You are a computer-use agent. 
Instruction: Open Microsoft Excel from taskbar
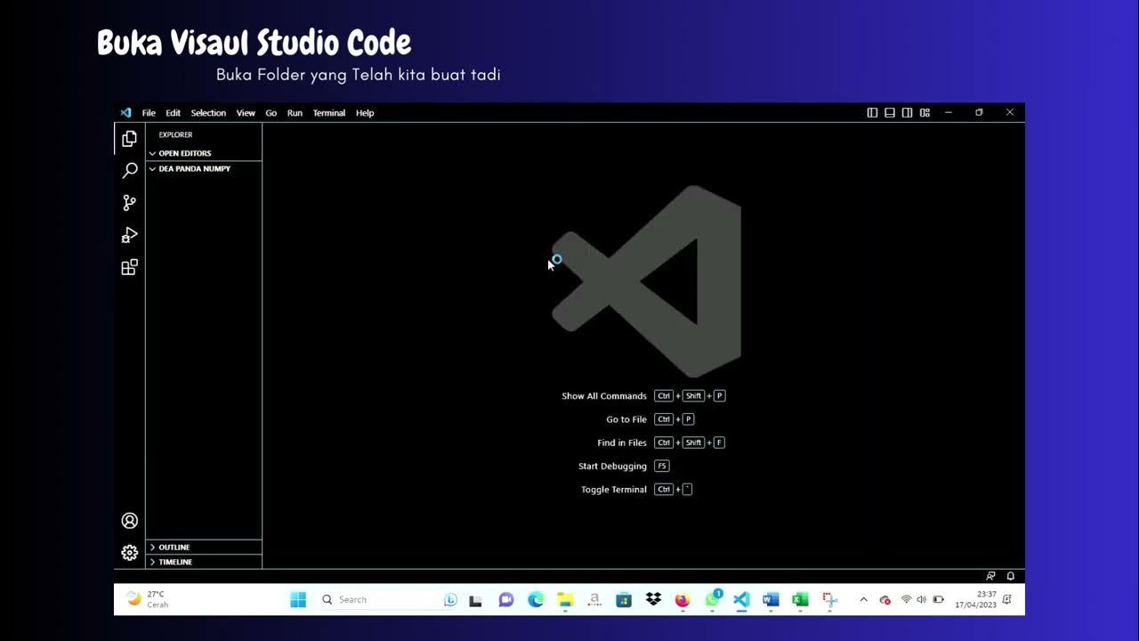point(800,600)
